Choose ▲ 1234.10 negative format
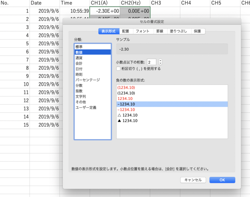250x197 pixels. pyautogui.click(x=172, y=121)
